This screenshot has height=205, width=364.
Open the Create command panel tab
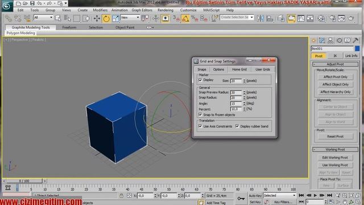click(x=313, y=40)
